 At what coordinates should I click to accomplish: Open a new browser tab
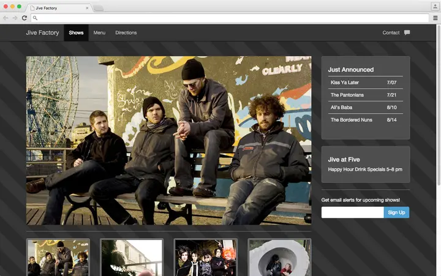point(98,9)
